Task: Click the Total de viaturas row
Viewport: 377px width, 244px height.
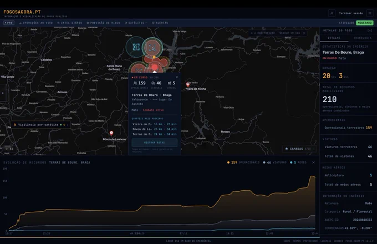Action: 348,156
